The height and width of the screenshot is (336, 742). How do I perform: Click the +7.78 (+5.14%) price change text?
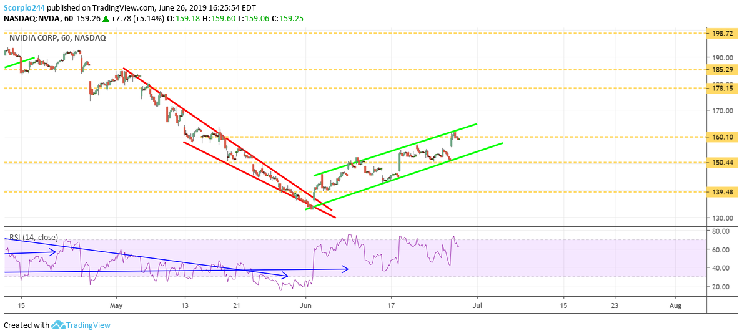(x=137, y=19)
